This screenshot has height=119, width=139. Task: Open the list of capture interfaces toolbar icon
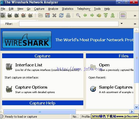(3, 15)
